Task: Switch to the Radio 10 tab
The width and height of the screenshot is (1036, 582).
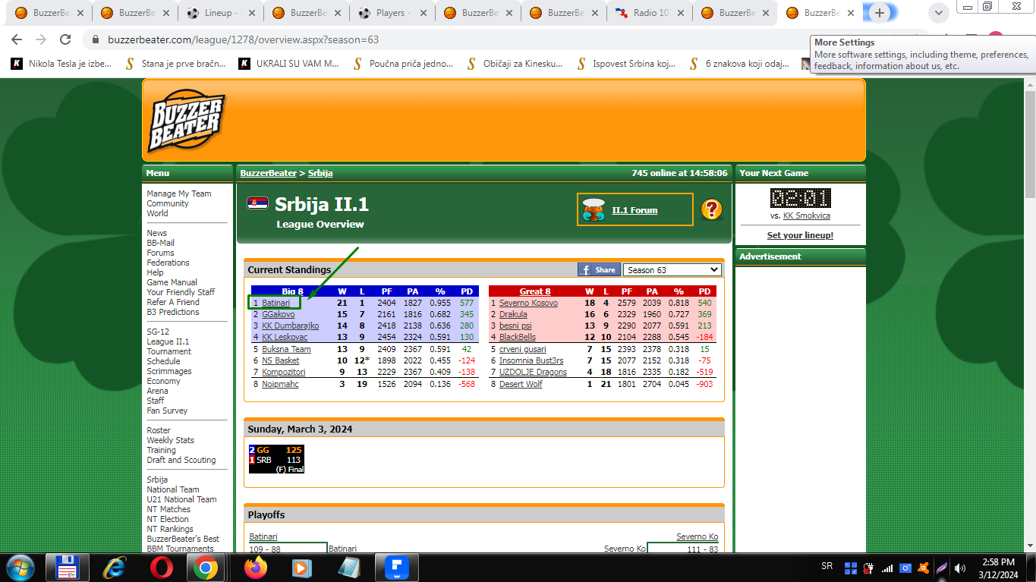Action: [650, 13]
